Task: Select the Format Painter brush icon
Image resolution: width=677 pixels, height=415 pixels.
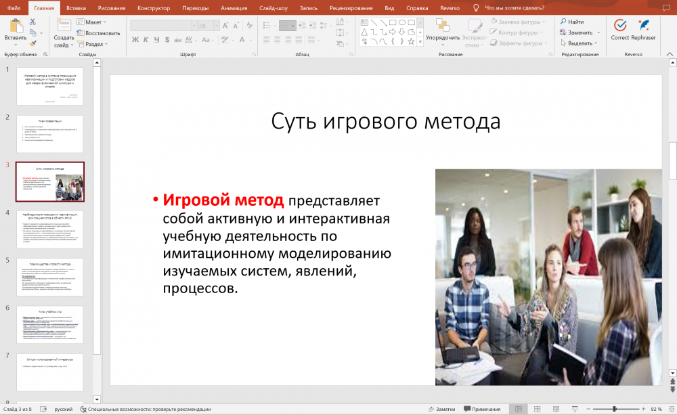Action: [x=32, y=43]
